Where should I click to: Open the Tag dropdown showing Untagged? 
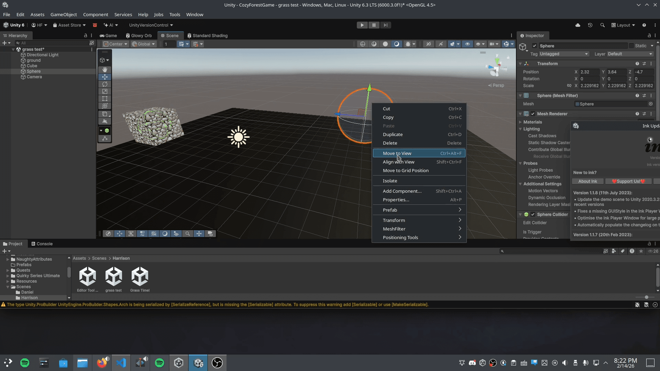564,54
